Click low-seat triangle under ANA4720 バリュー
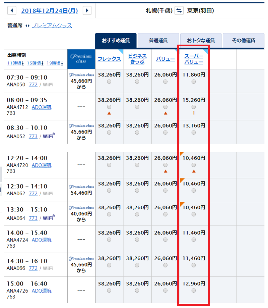The image size is (268, 308). pyautogui.click(x=165, y=171)
